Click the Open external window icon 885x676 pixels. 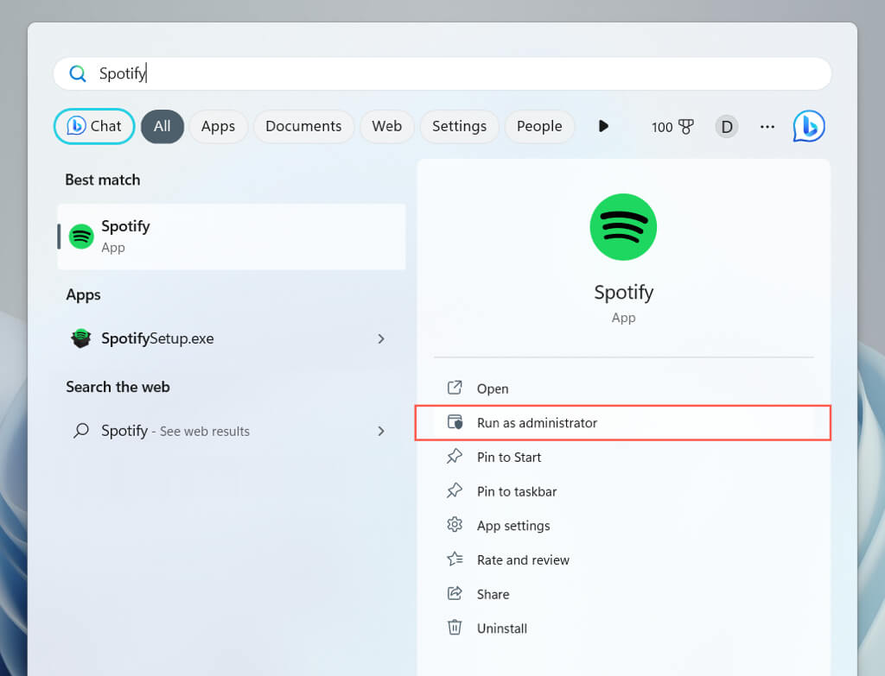[455, 388]
